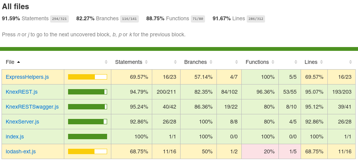
Task: Click sort arrows of the functions count column
Action: [296, 62]
